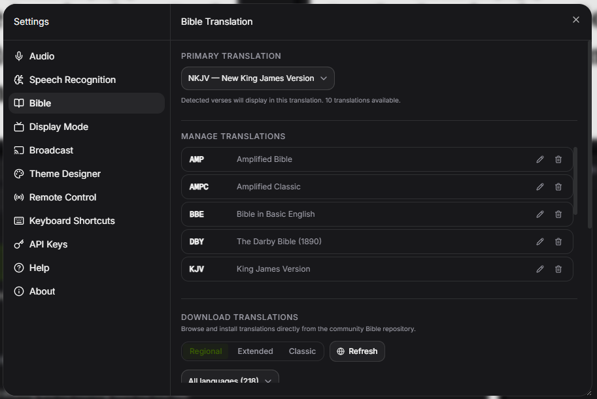Select the AMP abbreviation label
The image size is (597, 399).
tap(196, 159)
